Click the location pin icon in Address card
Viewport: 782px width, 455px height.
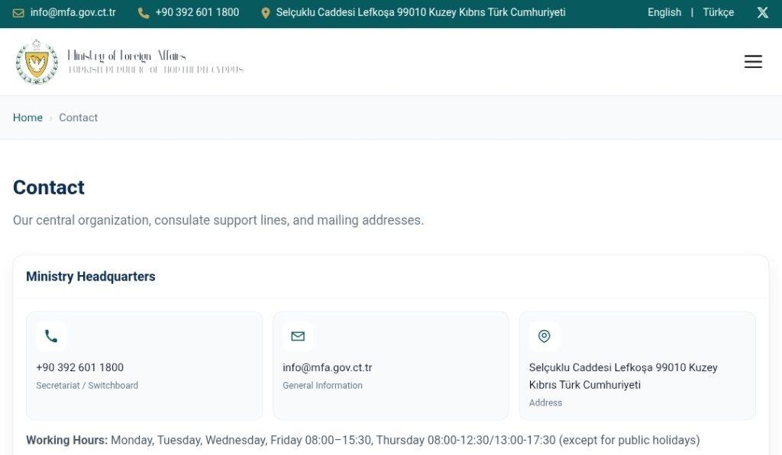coord(544,337)
